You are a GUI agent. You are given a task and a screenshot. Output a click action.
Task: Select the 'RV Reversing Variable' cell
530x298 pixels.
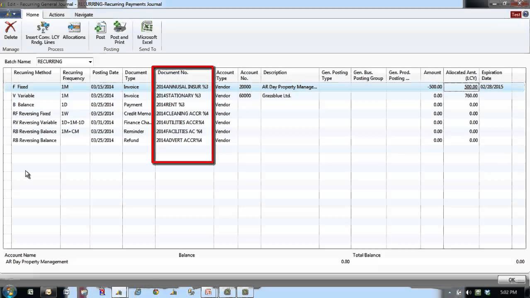click(x=36, y=123)
